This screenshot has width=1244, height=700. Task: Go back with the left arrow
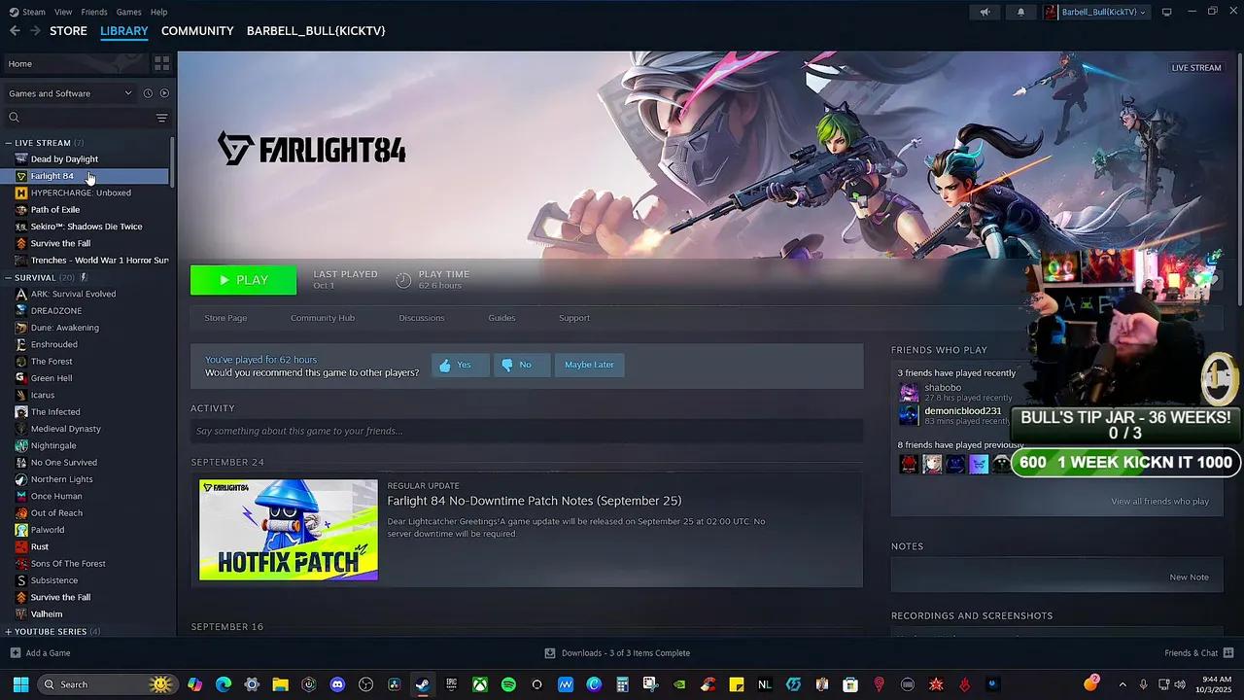tap(15, 31)
